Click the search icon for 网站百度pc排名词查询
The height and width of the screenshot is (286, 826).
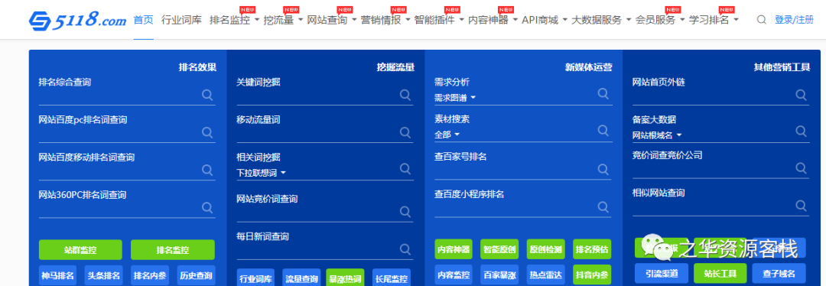tap(207, 132)
